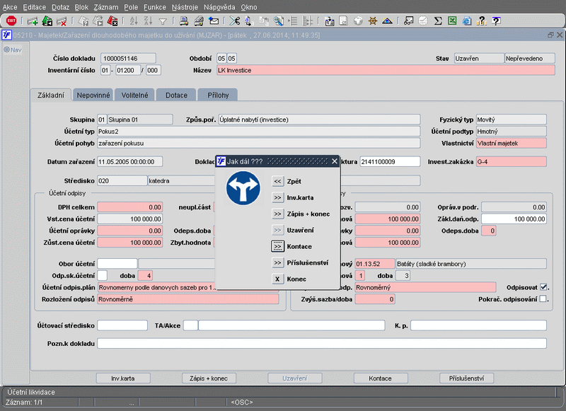Switch to the Přílohy tab

click(217, 95)
